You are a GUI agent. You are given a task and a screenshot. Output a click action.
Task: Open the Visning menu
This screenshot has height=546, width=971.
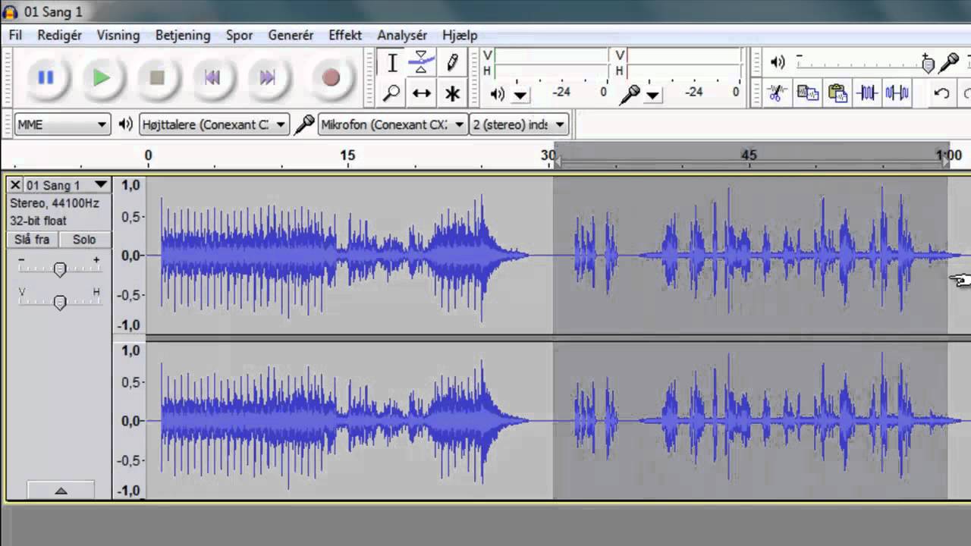pos(118,35)
